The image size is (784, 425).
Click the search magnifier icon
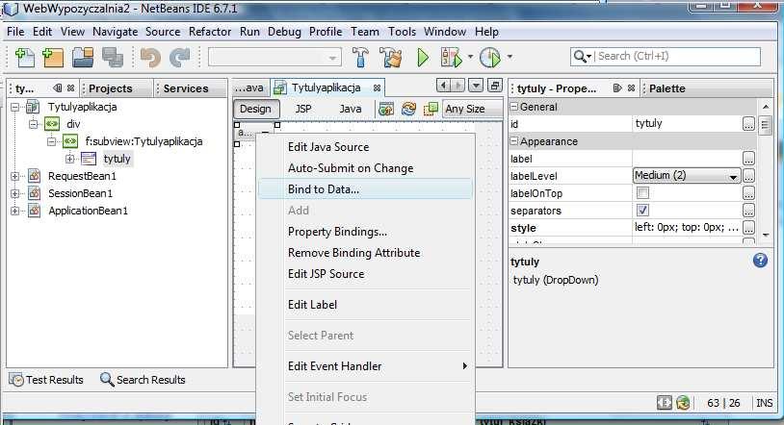pos(580,57)
